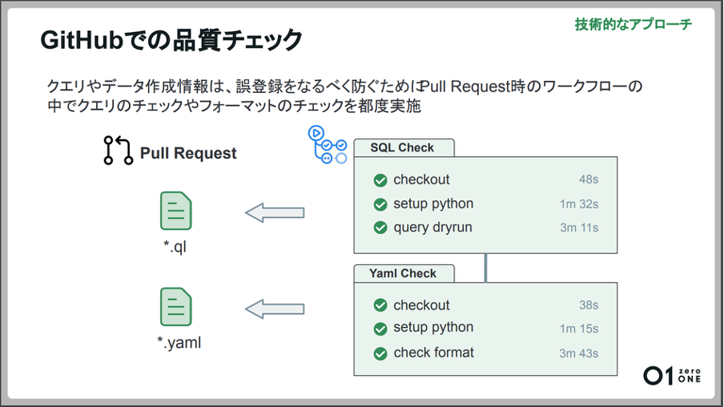The image size is (724, 407).
Task: Select the *.ql file icon
Action: 175,212
